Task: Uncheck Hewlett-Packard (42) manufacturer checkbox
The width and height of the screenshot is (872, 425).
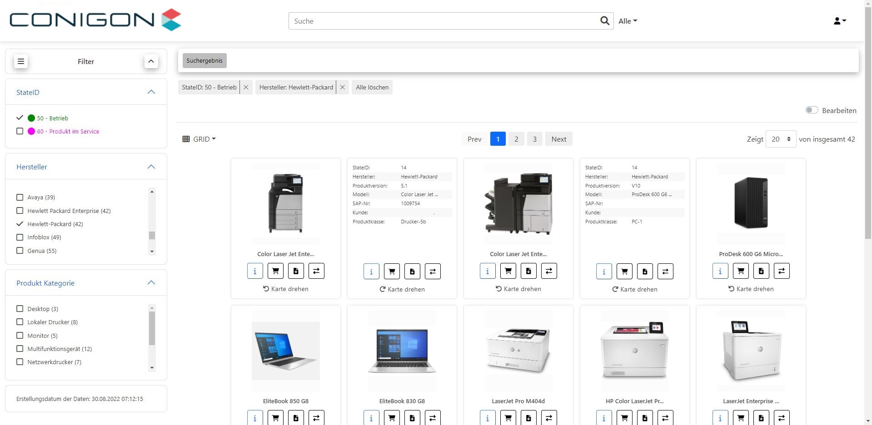Action: (20, 223)
